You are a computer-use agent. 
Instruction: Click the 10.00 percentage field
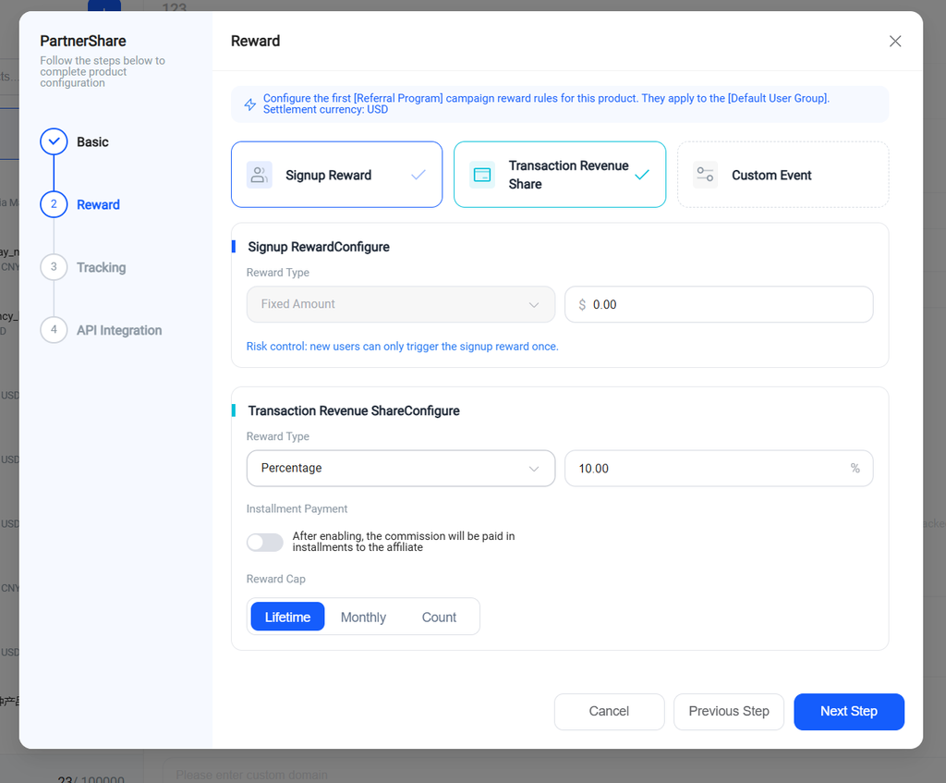[719, 468]
